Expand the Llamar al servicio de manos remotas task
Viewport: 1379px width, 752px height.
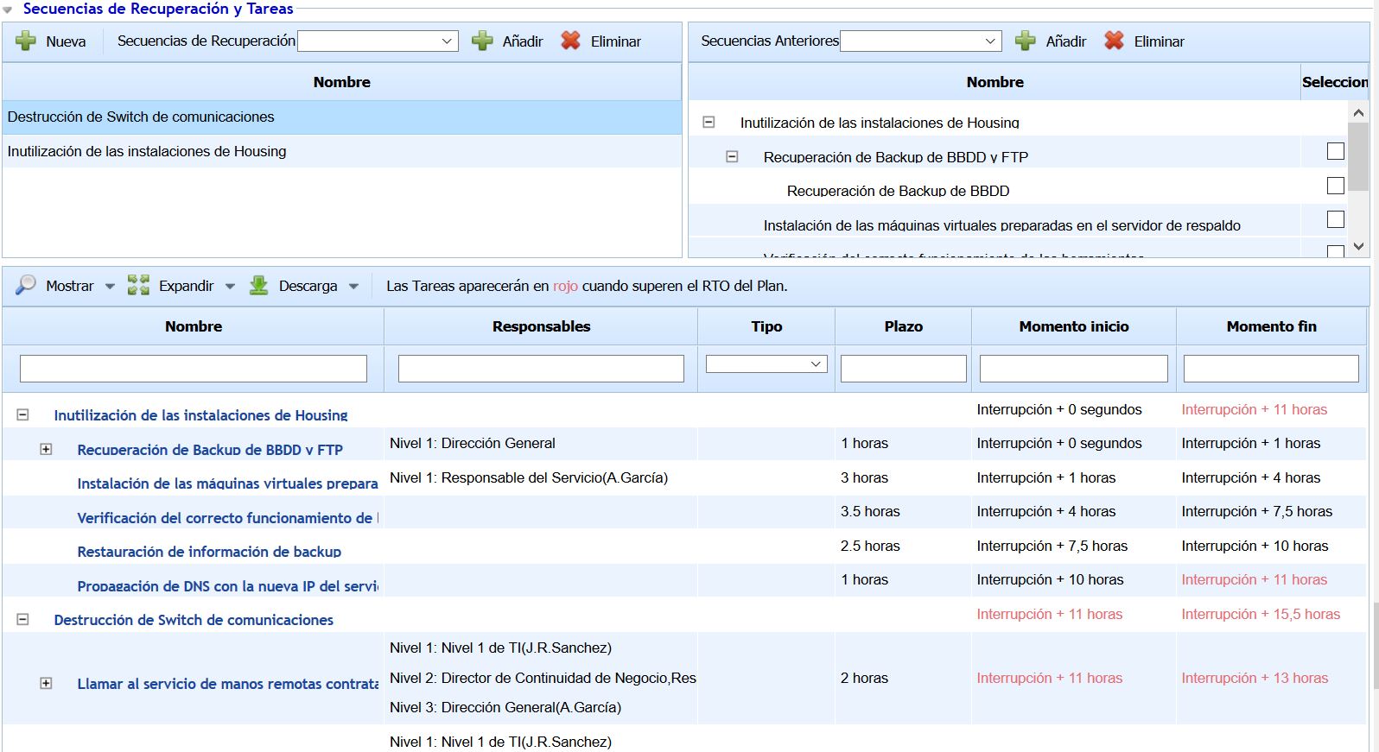(x=46, y=683)
